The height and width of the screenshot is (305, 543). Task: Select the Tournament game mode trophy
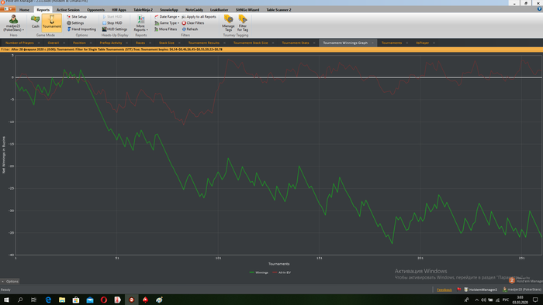(x=52, y=22)
